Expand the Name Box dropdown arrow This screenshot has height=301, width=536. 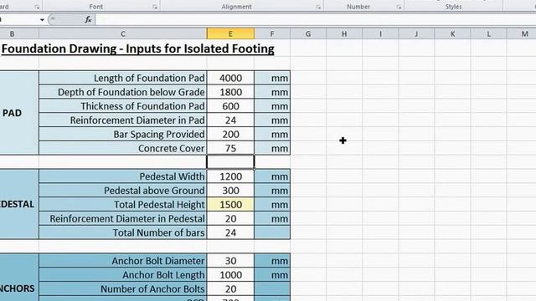[x=42, y=20]
